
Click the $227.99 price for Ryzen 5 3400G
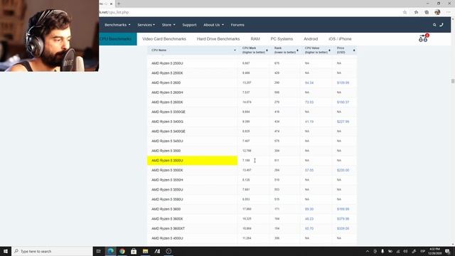point(343,122)
